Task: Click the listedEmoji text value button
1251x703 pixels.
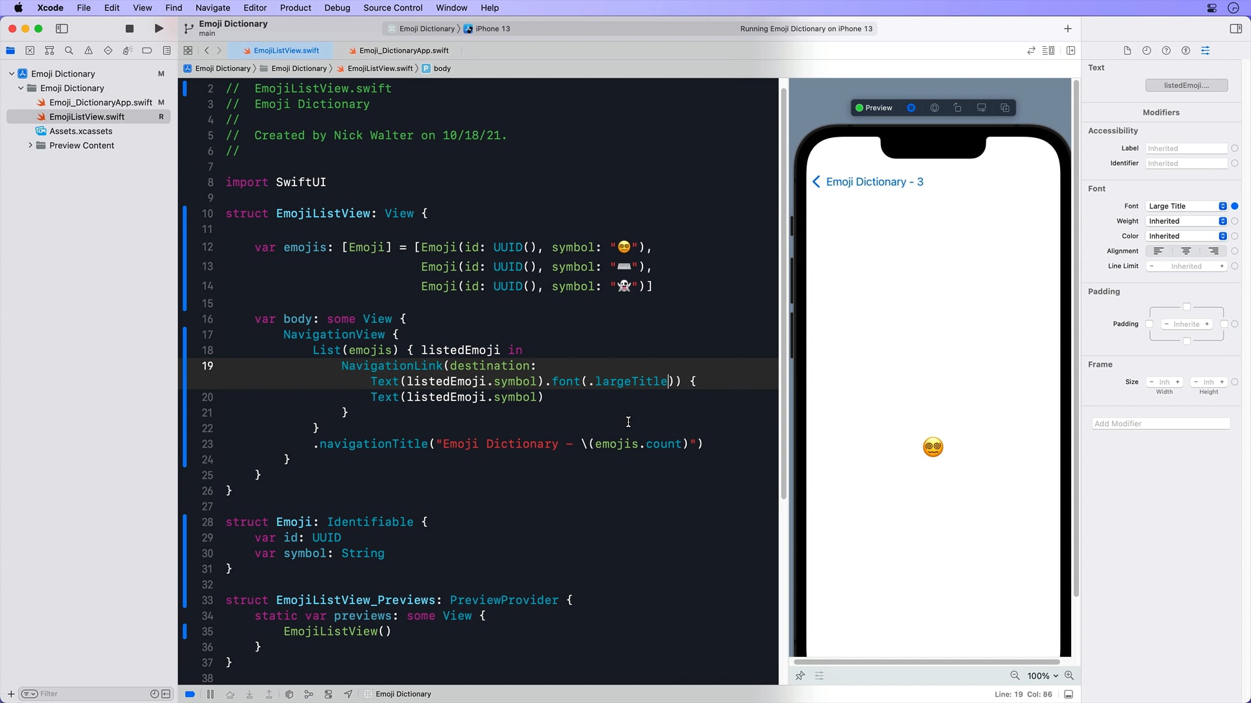Action: (1186, 85)
